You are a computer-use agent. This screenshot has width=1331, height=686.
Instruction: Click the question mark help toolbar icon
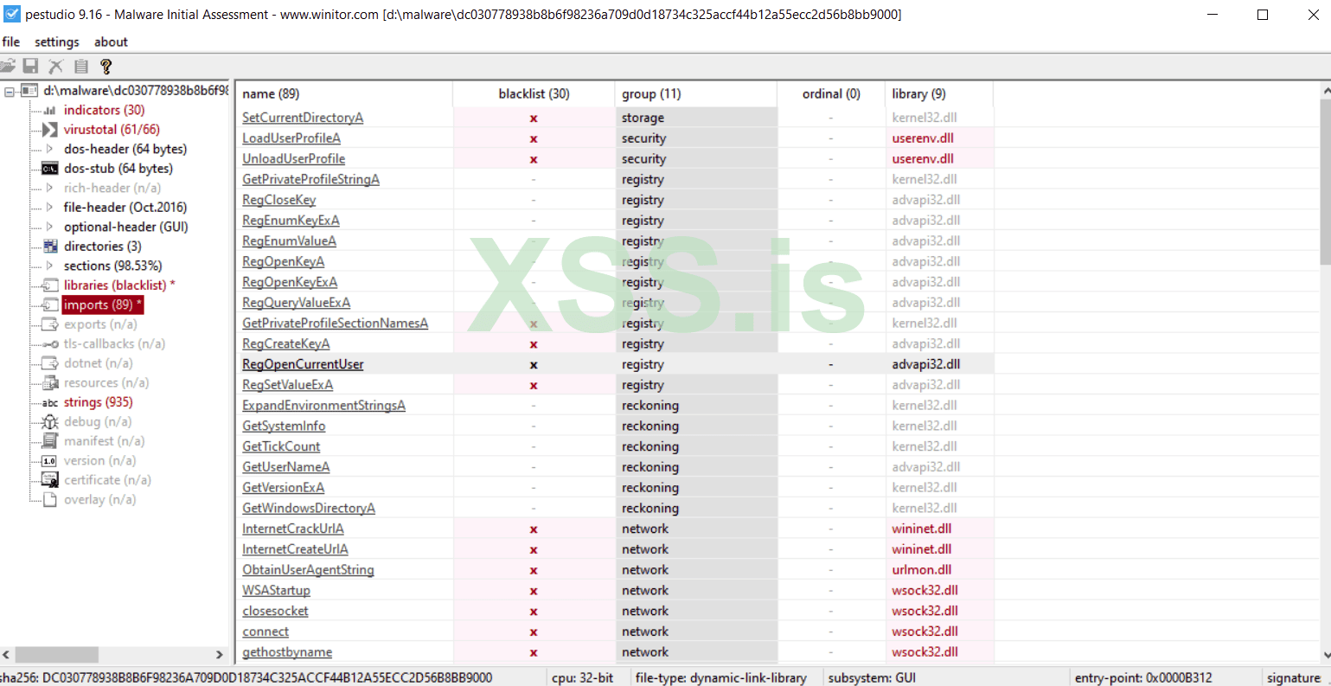click(106, 66)
